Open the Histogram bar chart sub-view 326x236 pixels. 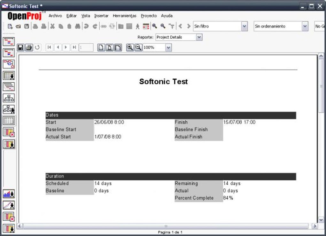click(9, 194)
